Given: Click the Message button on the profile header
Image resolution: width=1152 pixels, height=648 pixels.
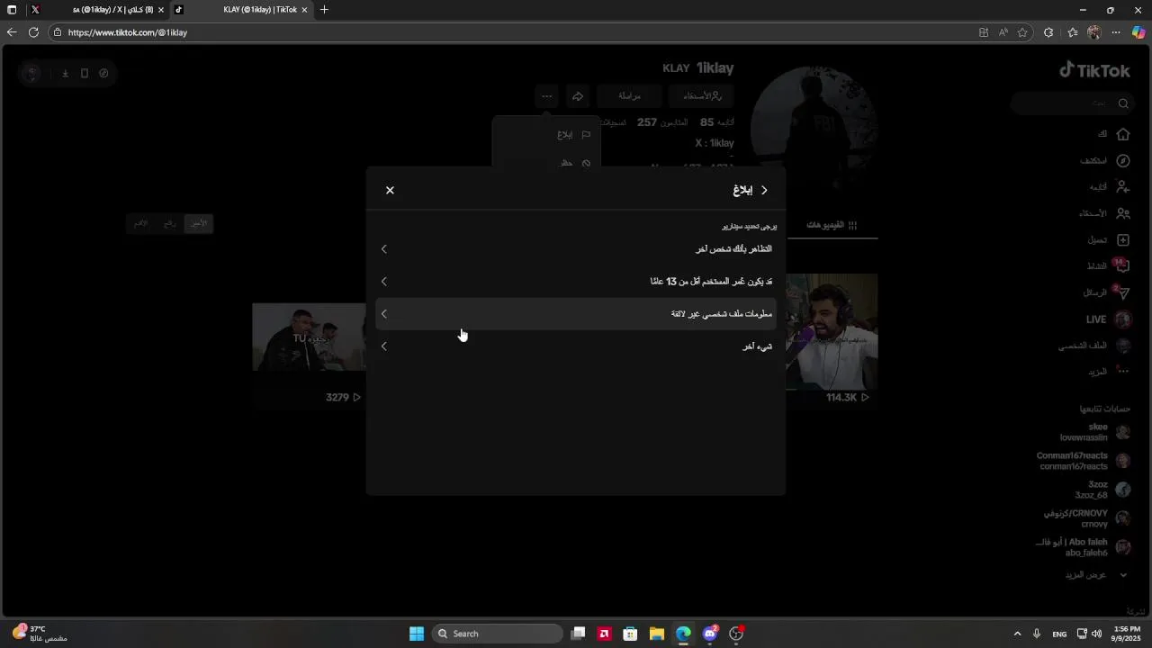Looking at the screenshot, I should click(629, 95).
